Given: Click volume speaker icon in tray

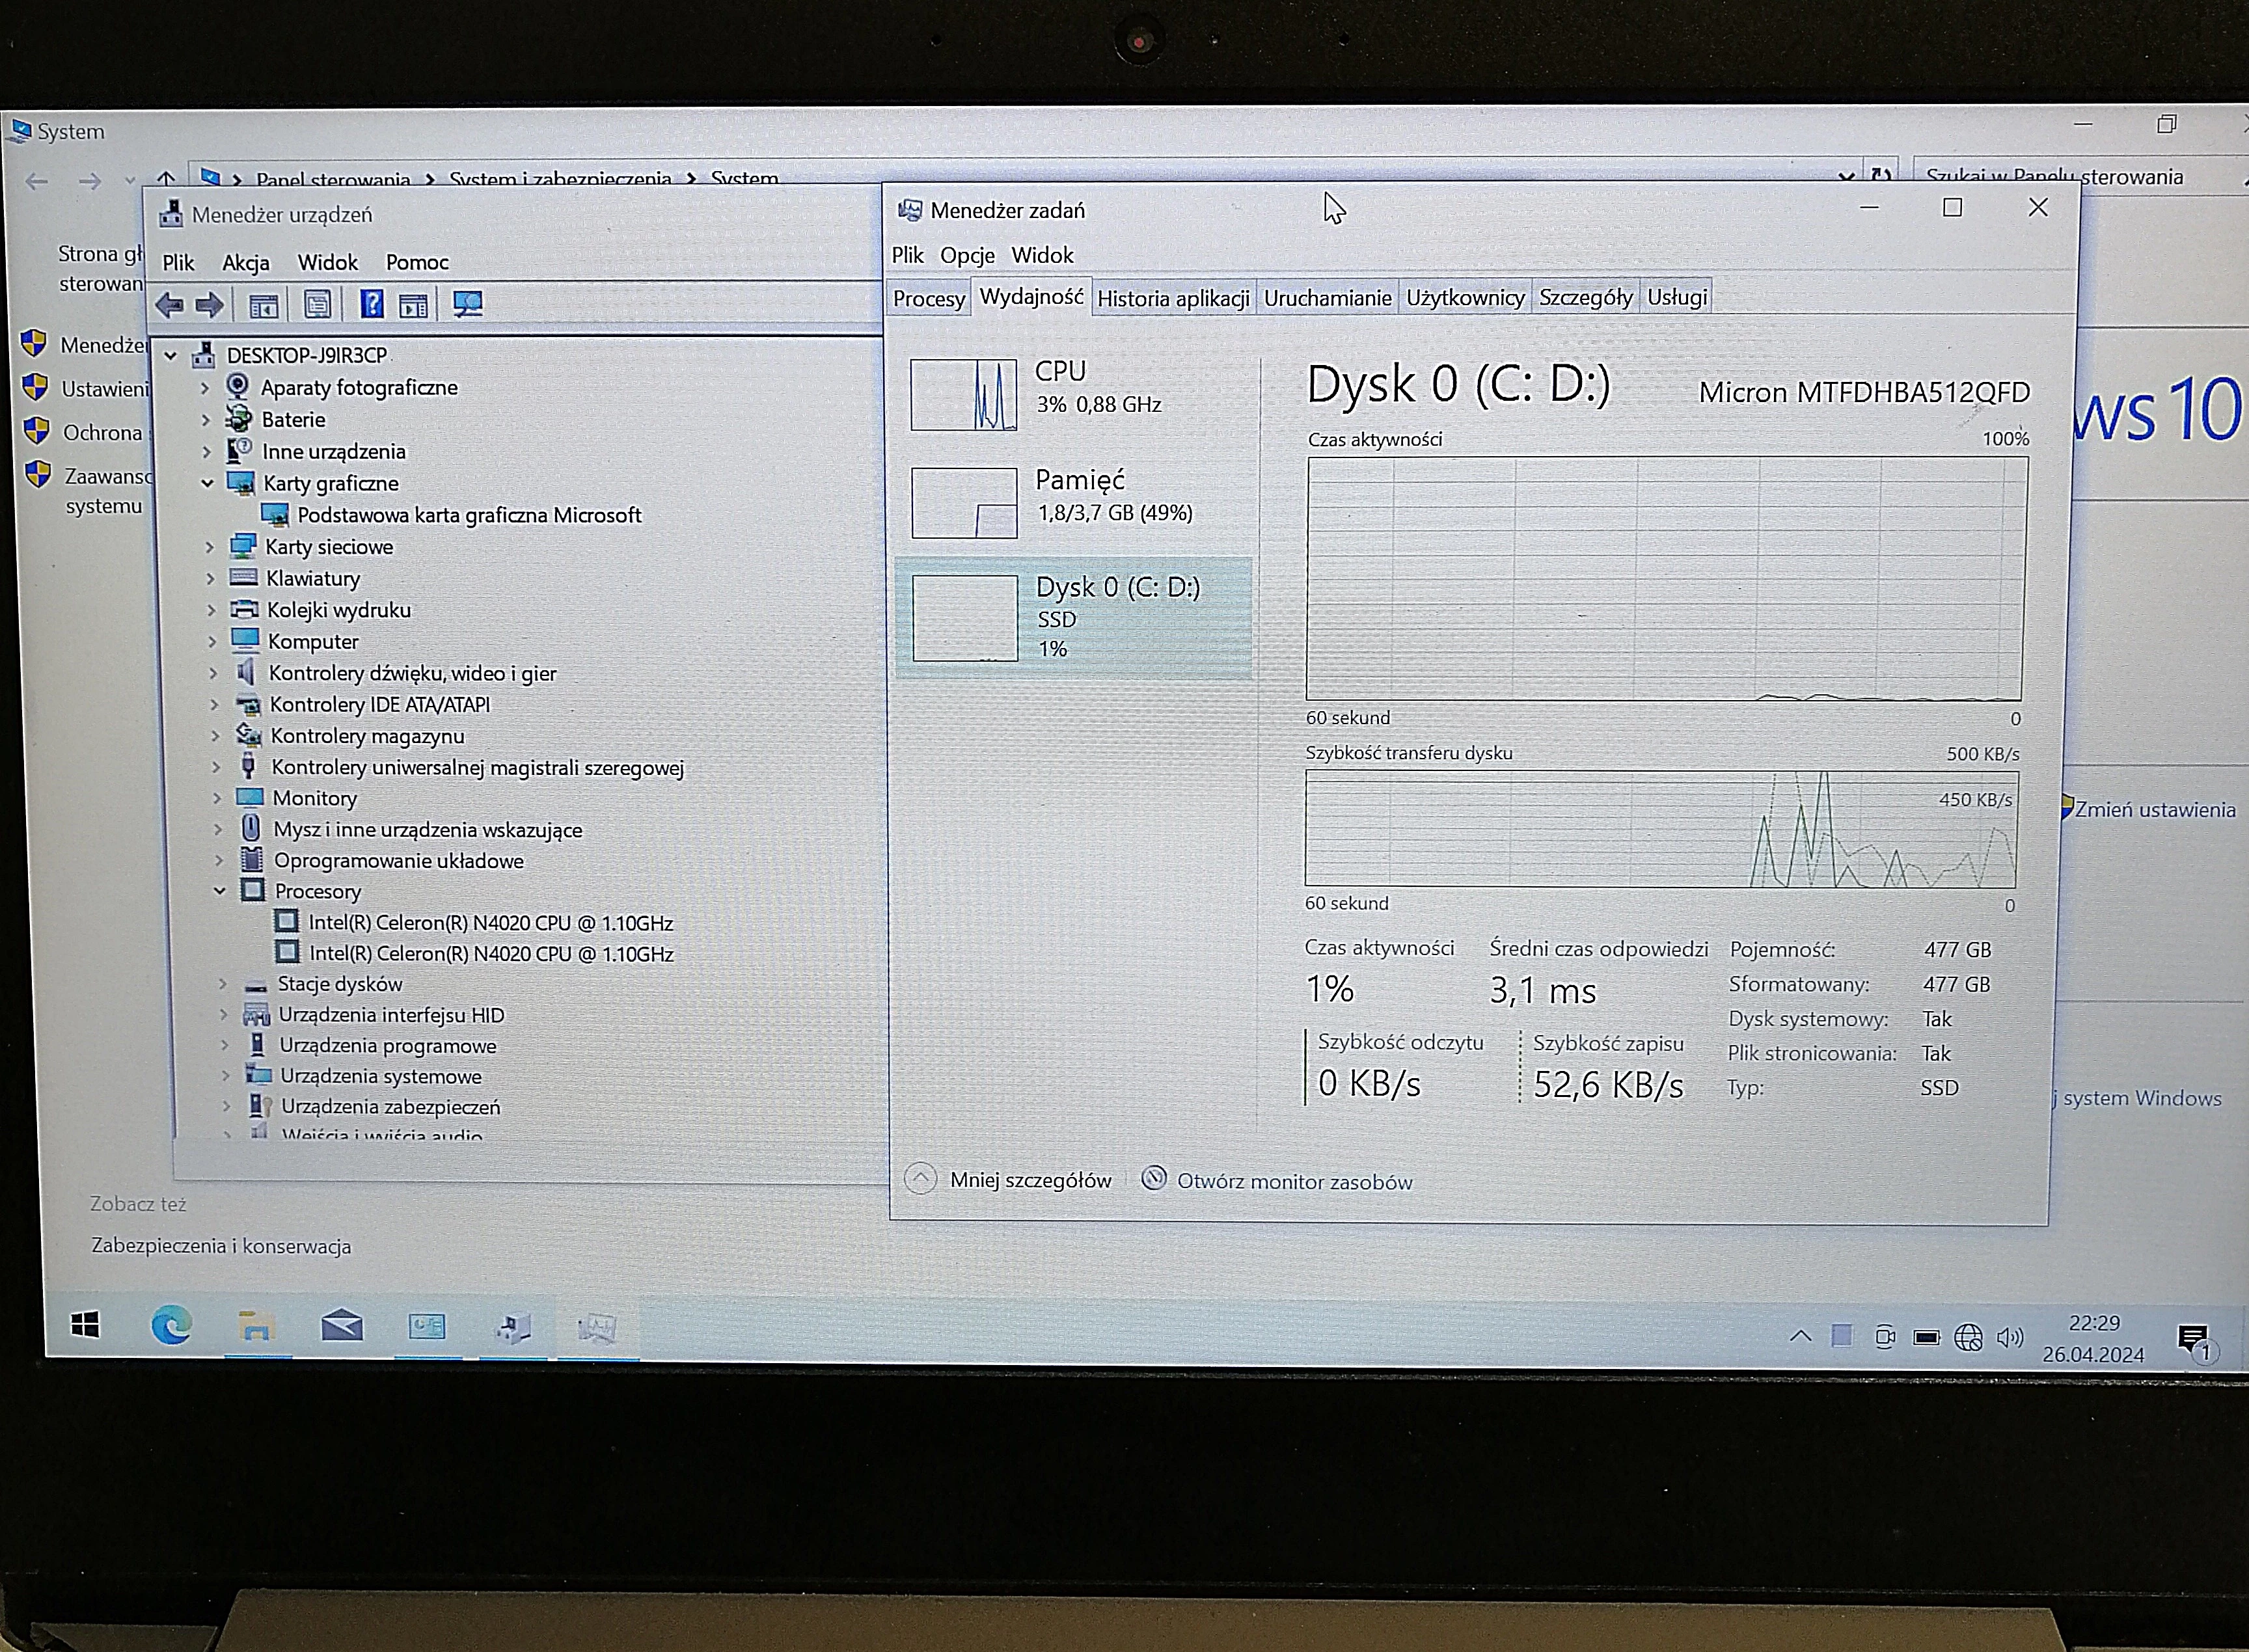Looking at the screenshot, I should (2009, 1337).
